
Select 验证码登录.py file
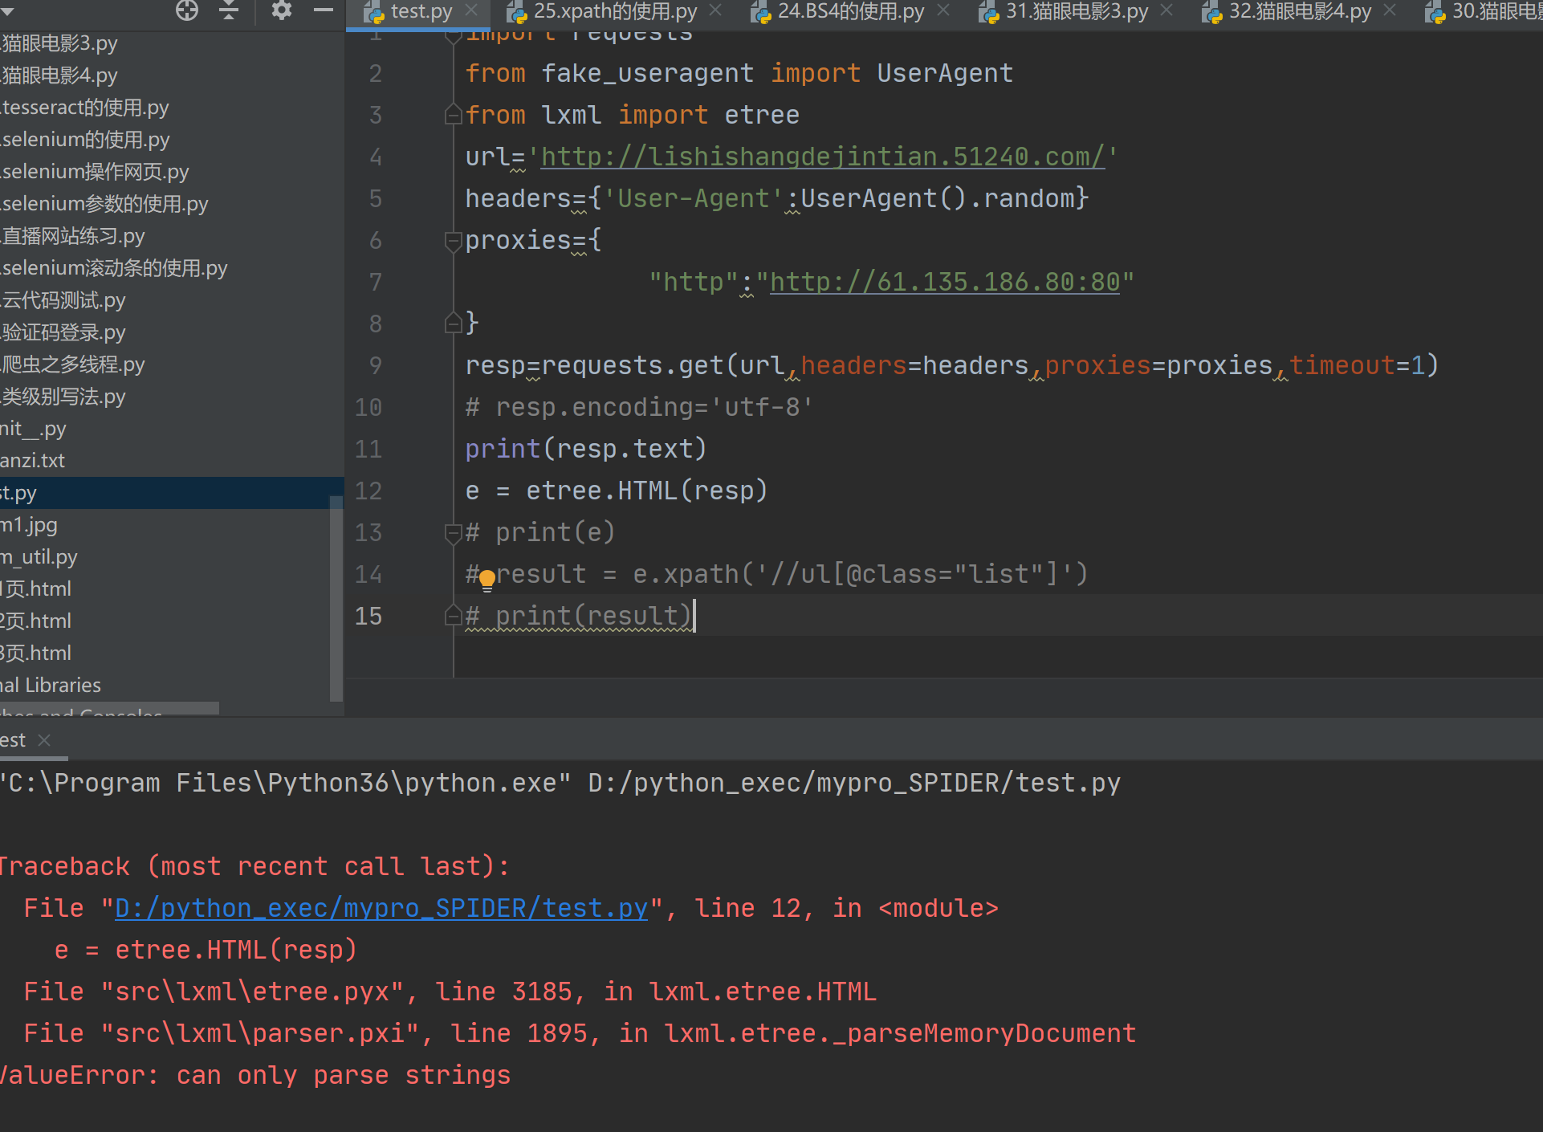[63, 332]
